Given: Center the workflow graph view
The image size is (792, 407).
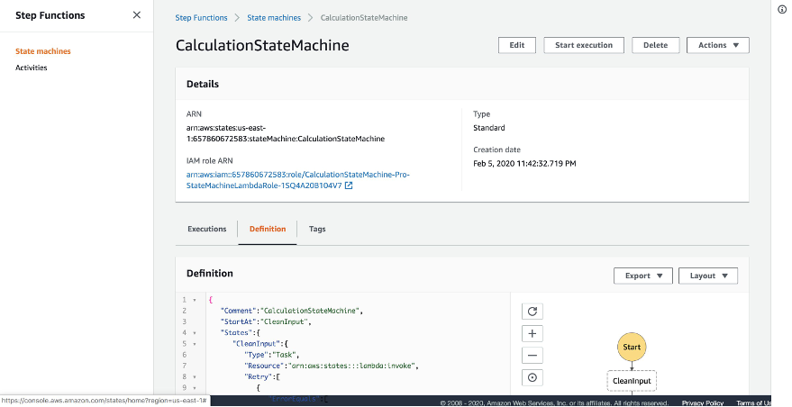Looking at the screenshot, I should (x=532, y=377).
